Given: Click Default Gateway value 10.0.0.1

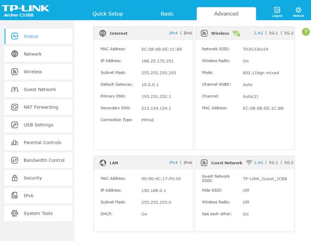Looking at the screenshot, I should point(150,85).
